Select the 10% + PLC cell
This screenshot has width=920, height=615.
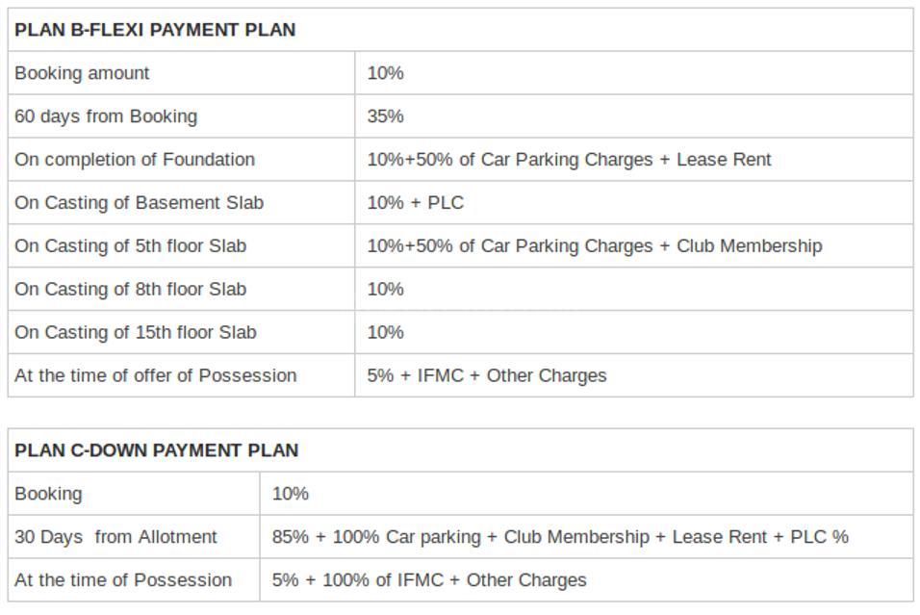pos(415,203)
